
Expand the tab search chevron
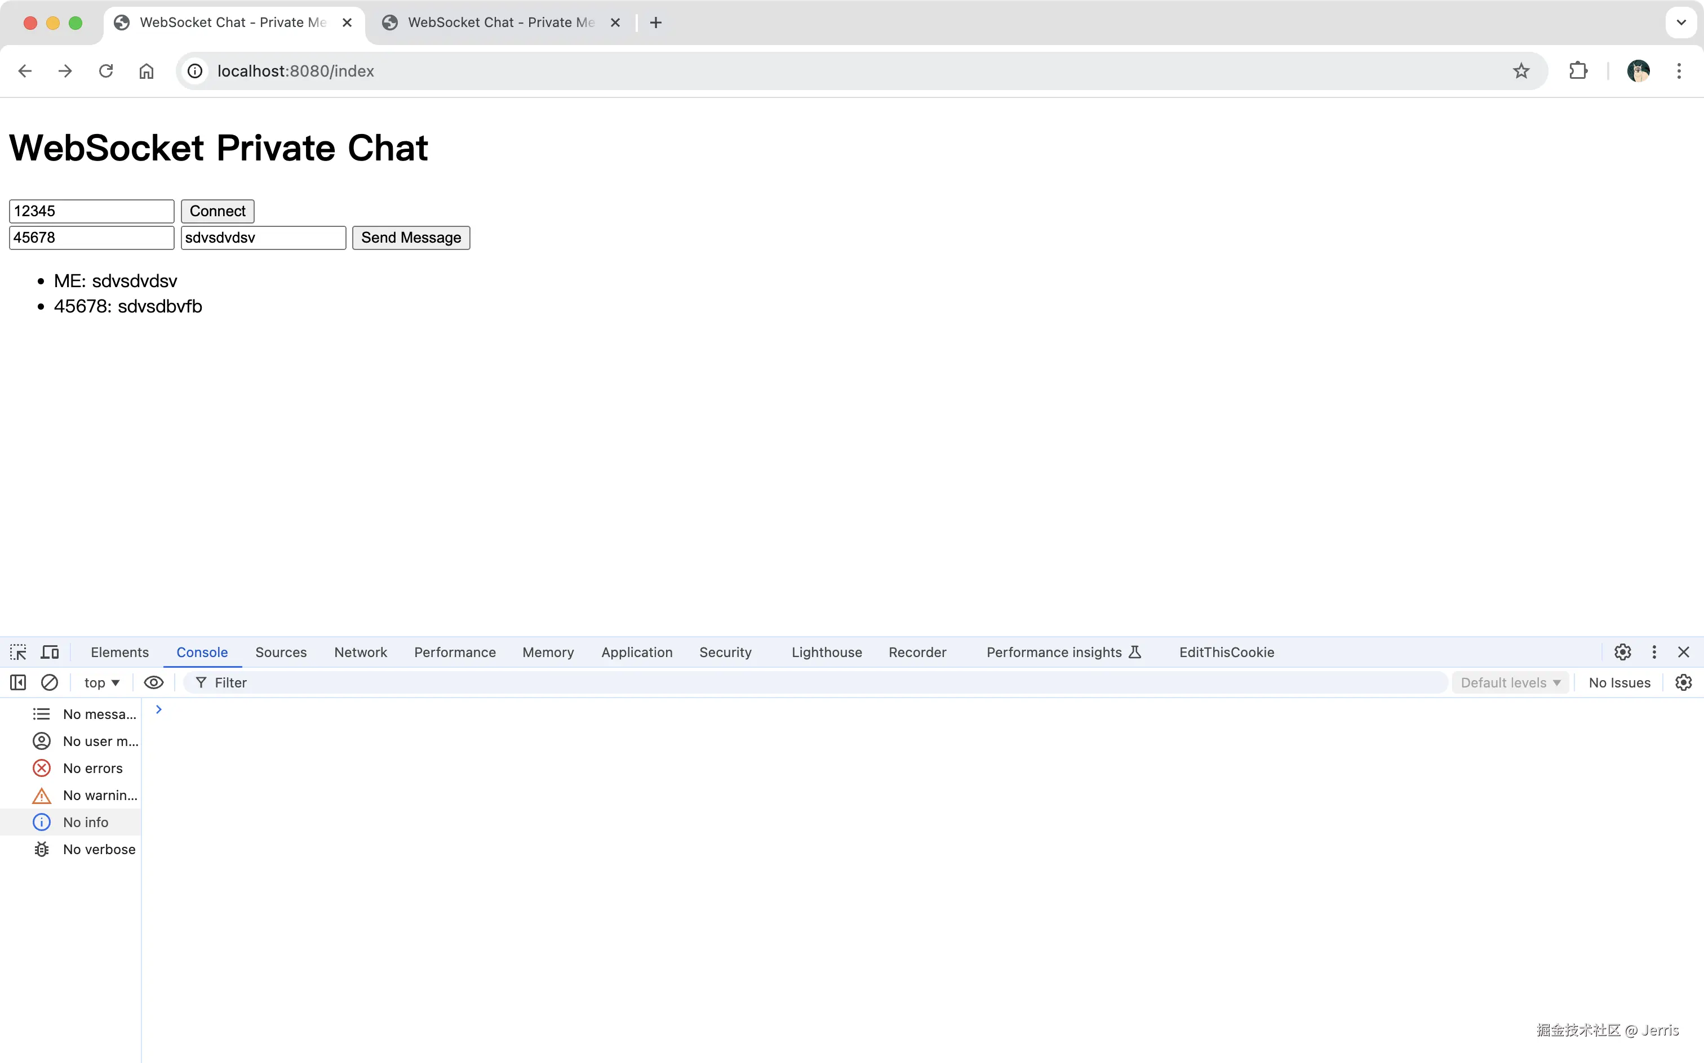coord(1681,23)
